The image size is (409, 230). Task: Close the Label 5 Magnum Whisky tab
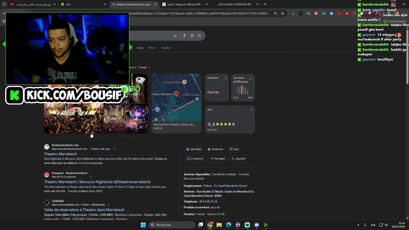pos(206,4)
